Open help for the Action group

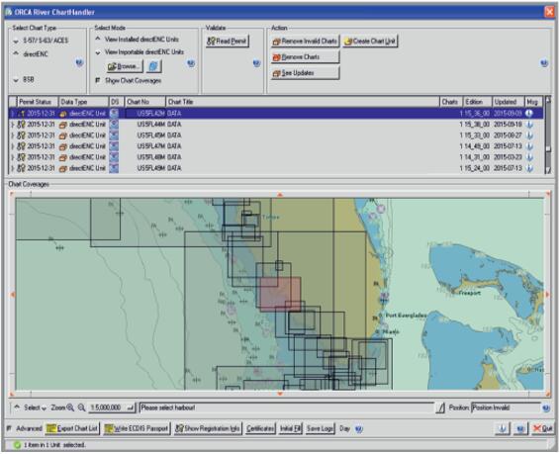tap(544, 63)
